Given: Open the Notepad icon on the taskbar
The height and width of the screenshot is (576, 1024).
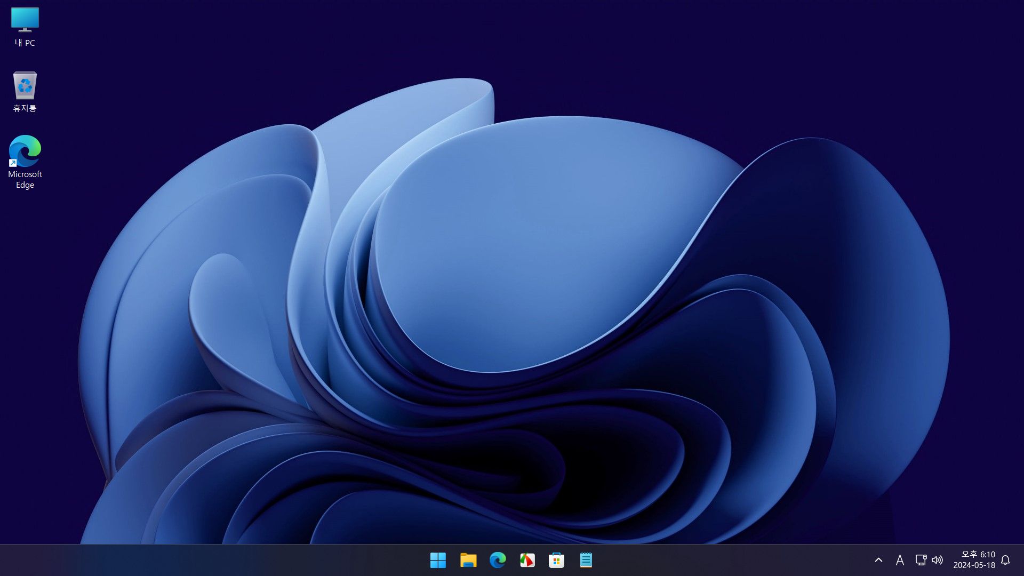Looking at the screenshot, I should point(586,560).
